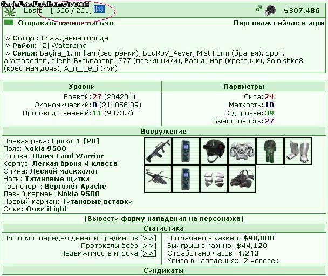The width and height of the screenshot is (328, 276).
Task: Click family member millian
Action: (85, 53)
